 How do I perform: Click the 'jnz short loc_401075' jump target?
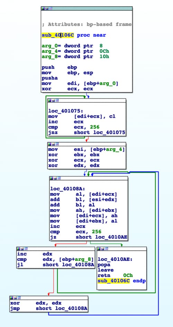(99, 132)
